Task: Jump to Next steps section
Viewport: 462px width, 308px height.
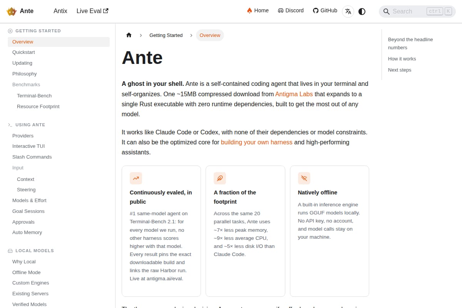Action: [x=400, y=70]
